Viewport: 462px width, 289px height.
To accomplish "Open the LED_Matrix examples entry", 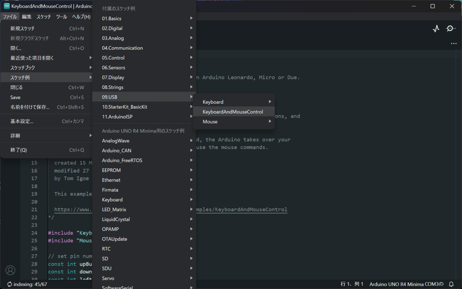I will 144,209.
